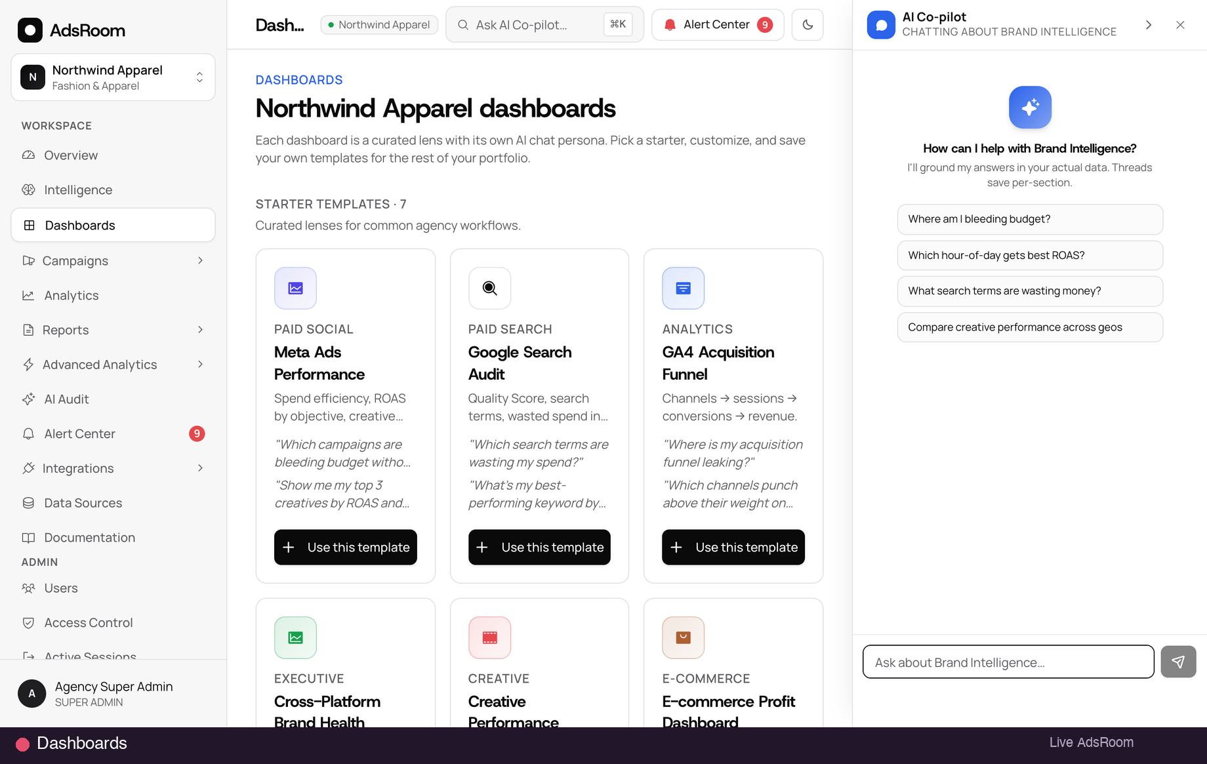Expand the Advanced Analytics chevron

[x=200, y=364]
